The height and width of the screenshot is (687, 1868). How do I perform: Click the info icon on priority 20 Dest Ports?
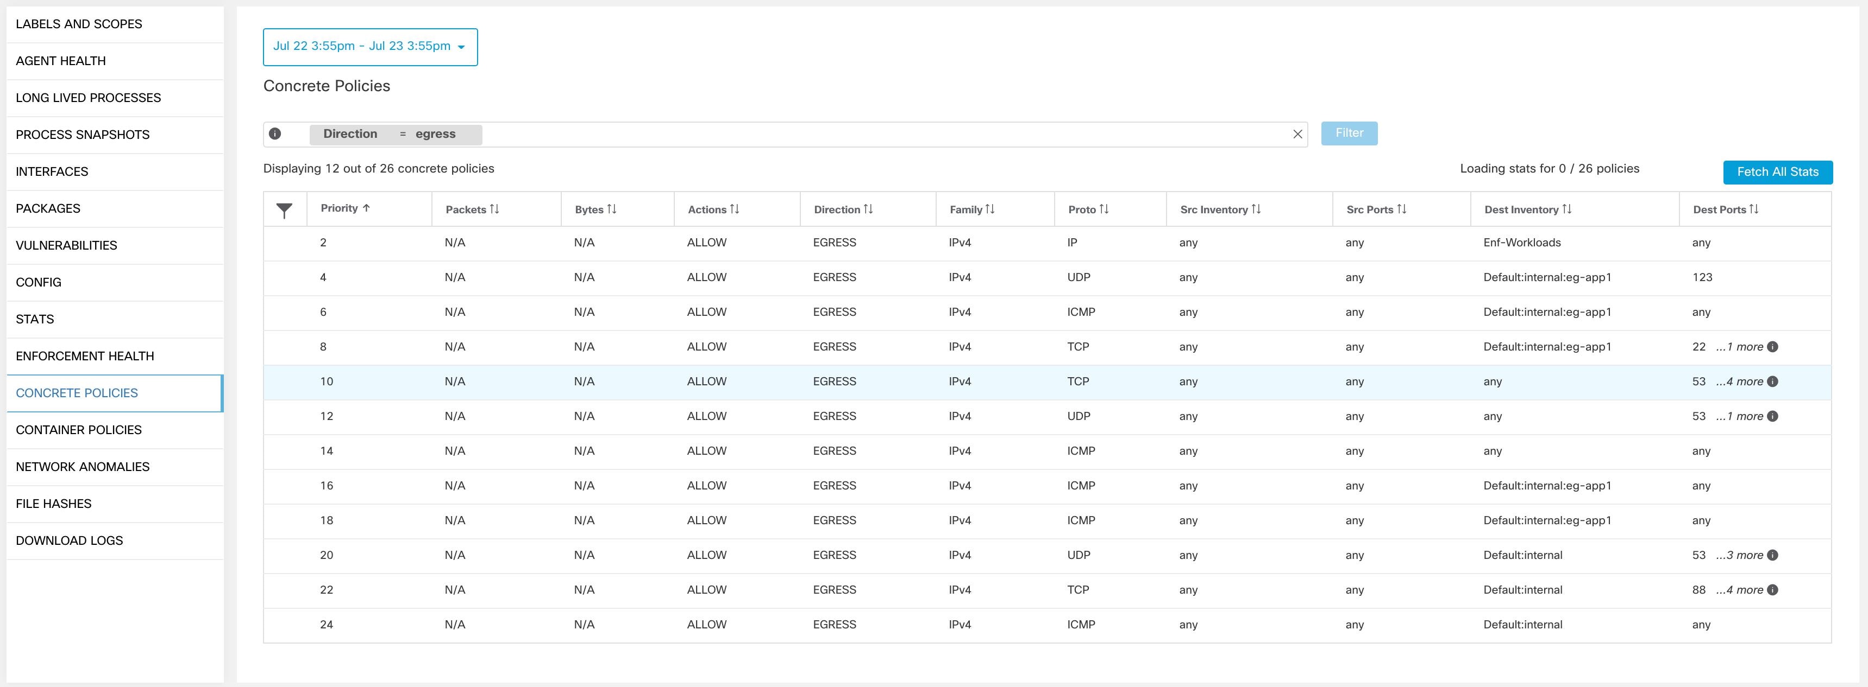(x=1772, y=555)
